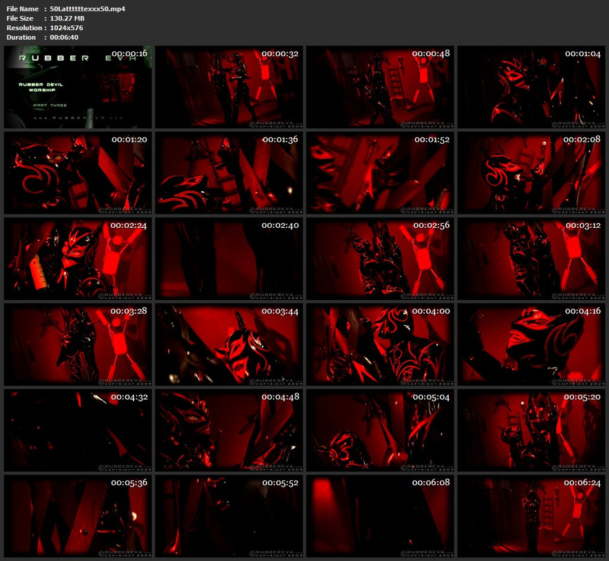609x561 pixels.
Task: Open the 00:01:20 thumbnail
Action: [78, 173]
